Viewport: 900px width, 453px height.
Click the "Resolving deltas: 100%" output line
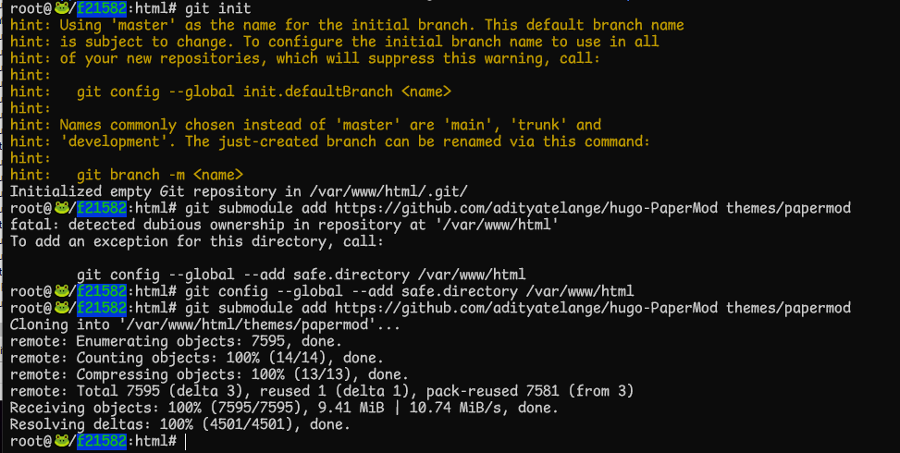(x=179, y=424)
